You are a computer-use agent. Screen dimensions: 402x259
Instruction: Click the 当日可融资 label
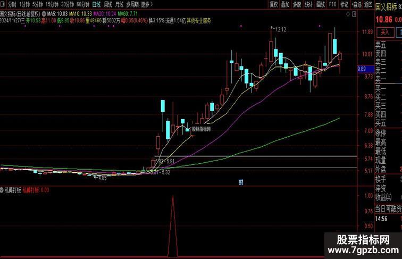click(388, 208)
